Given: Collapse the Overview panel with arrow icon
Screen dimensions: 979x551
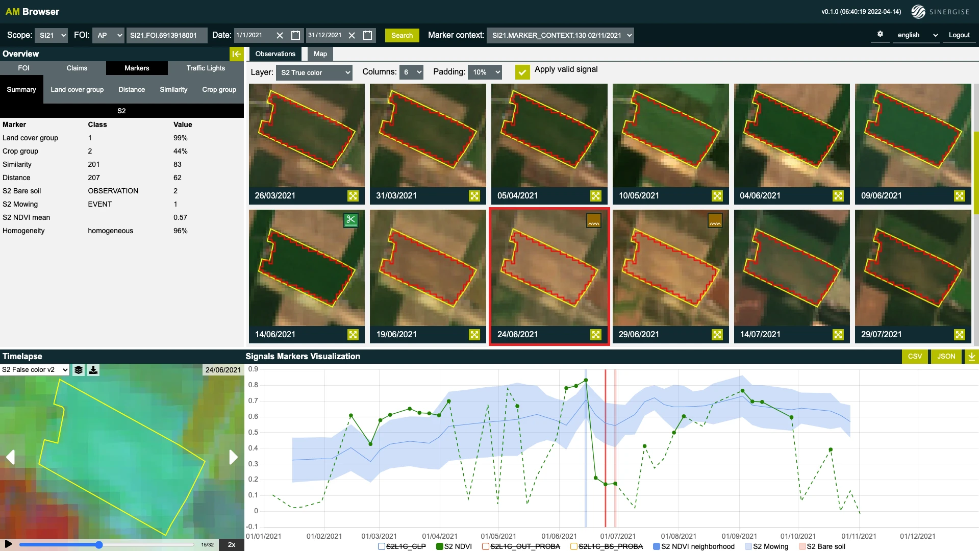Looking at the screenshot, I should [236, 54].
